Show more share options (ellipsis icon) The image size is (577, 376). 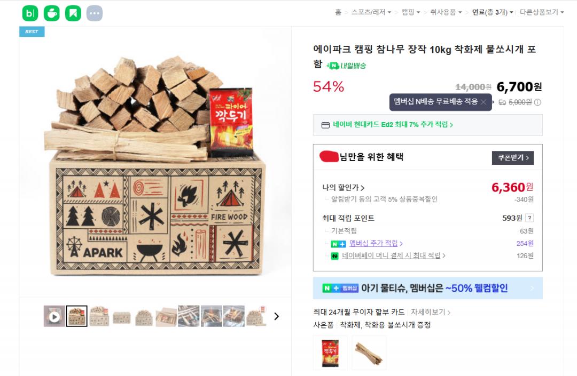pyautogui.click(x=95, y=13)
